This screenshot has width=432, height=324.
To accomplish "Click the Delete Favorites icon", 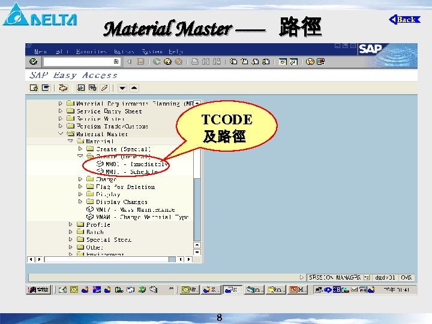I will (x=92, y=88).
